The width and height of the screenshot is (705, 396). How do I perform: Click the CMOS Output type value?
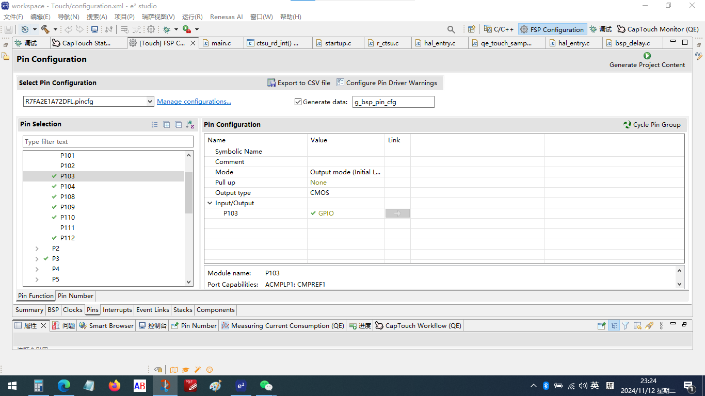click(346, 193)
